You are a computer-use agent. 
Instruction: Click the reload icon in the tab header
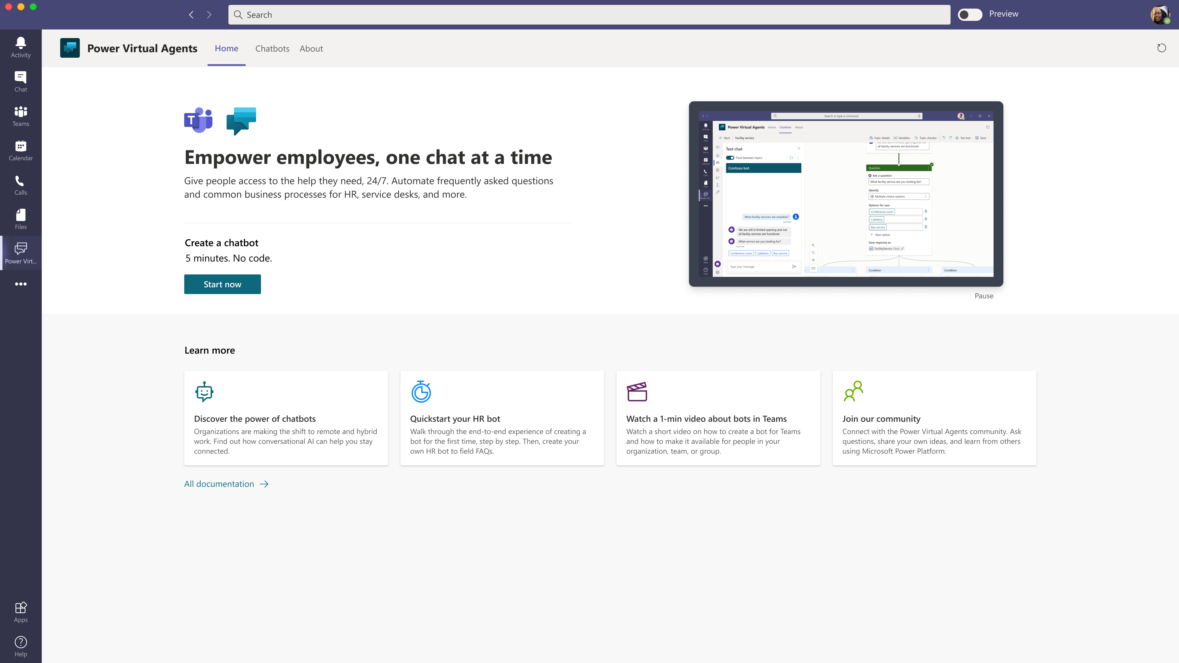(1161, 48)
